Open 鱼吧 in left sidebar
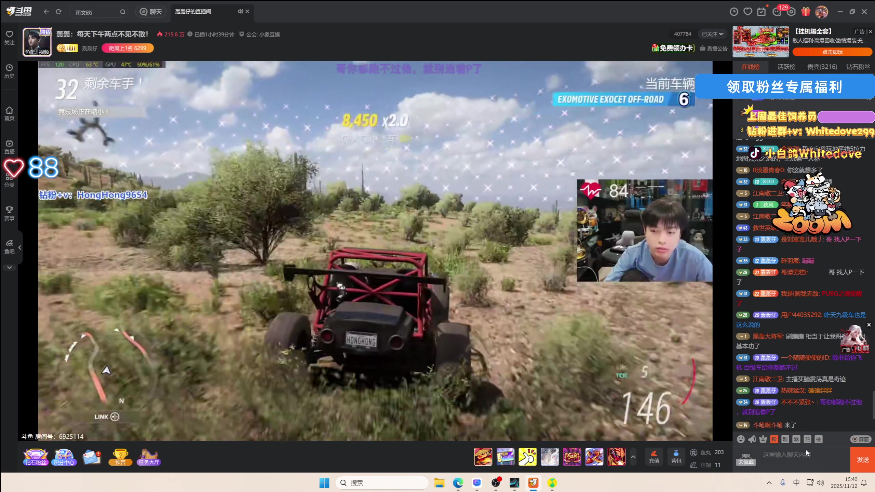Viewport: 875px width, 492px height. pyautogui.click(x=9, y=247)
